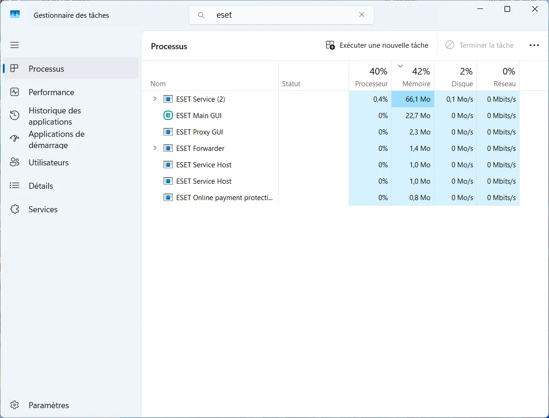Click the 1,4 Mo memory value
The width and height of the screenshot is (549, 418).
point(420,149)
